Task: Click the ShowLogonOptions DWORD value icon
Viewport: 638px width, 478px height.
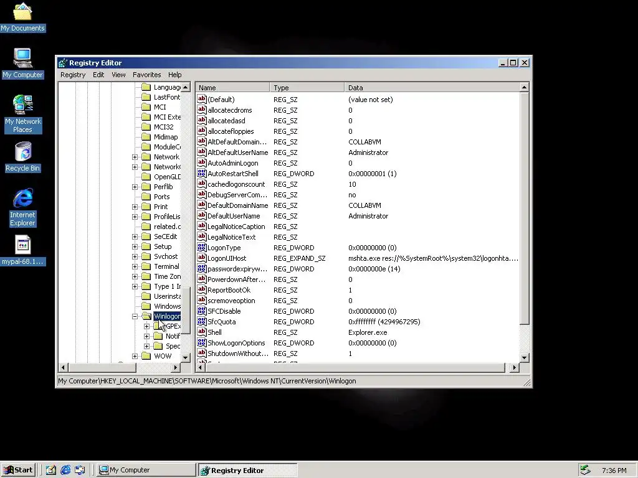Action: pyautogui.click(x=201, y=343)
